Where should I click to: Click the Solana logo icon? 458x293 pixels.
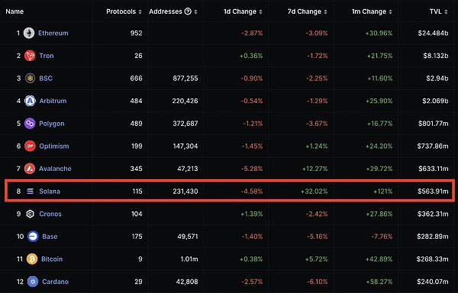(x=30, y=192)
